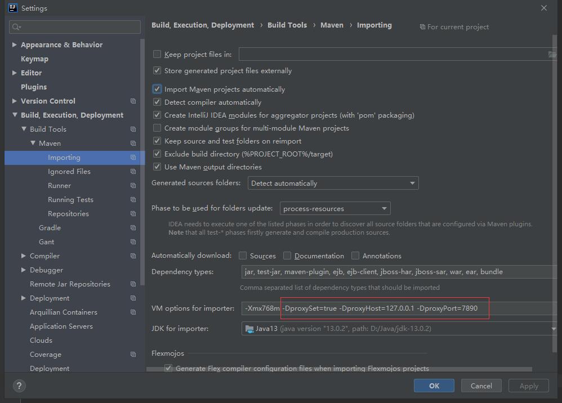
Task: Click the project-scope icon on the Build Tools row
Action: tap(133, 129)
